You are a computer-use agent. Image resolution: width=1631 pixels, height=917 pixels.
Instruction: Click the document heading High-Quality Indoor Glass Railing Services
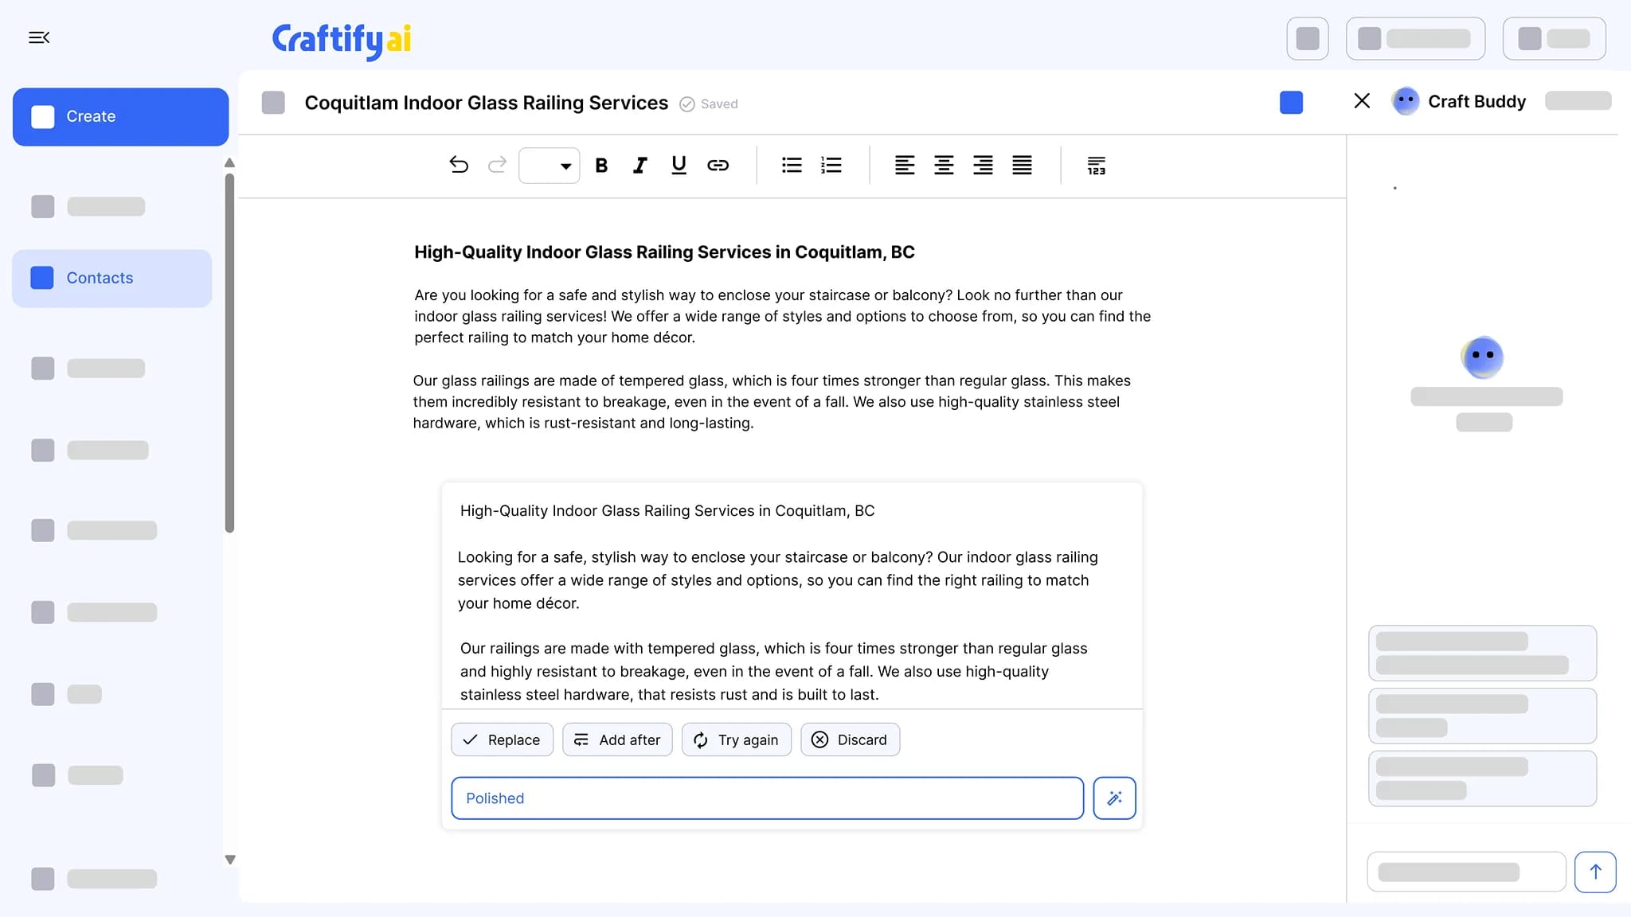pyautogui.click(x=664, y=252)
